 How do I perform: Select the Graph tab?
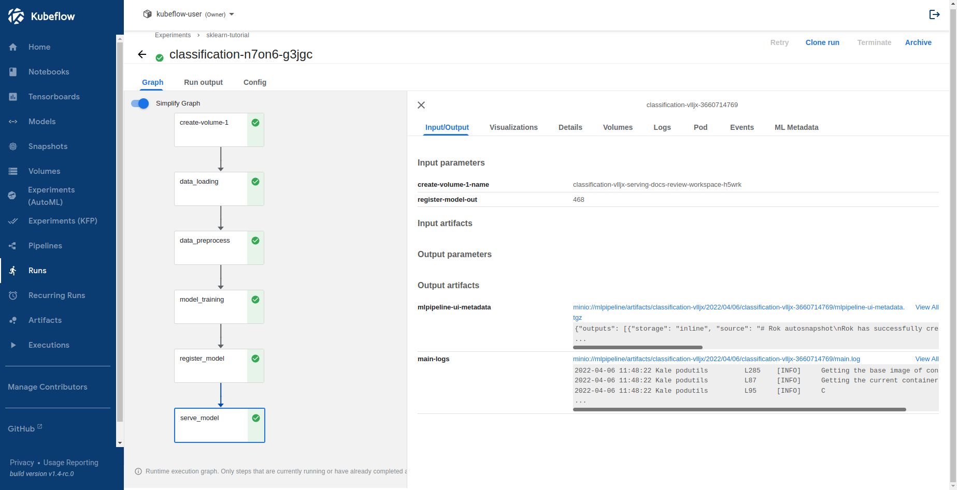pyautogui.click(x=152, y=82)
